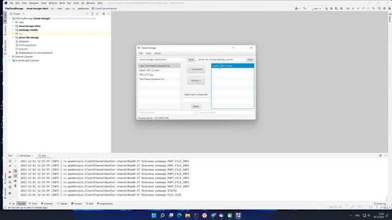The height and width of the screenshot is (220, 392).
Task: Open the Problems tool window tab
Action: (x=47, y=204)
